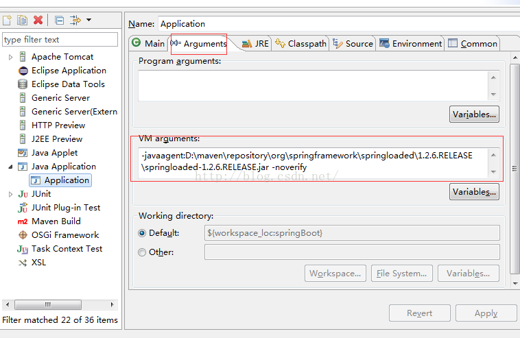
Task: Click the Collapse All toolbar icon
Action: [60, 21]
